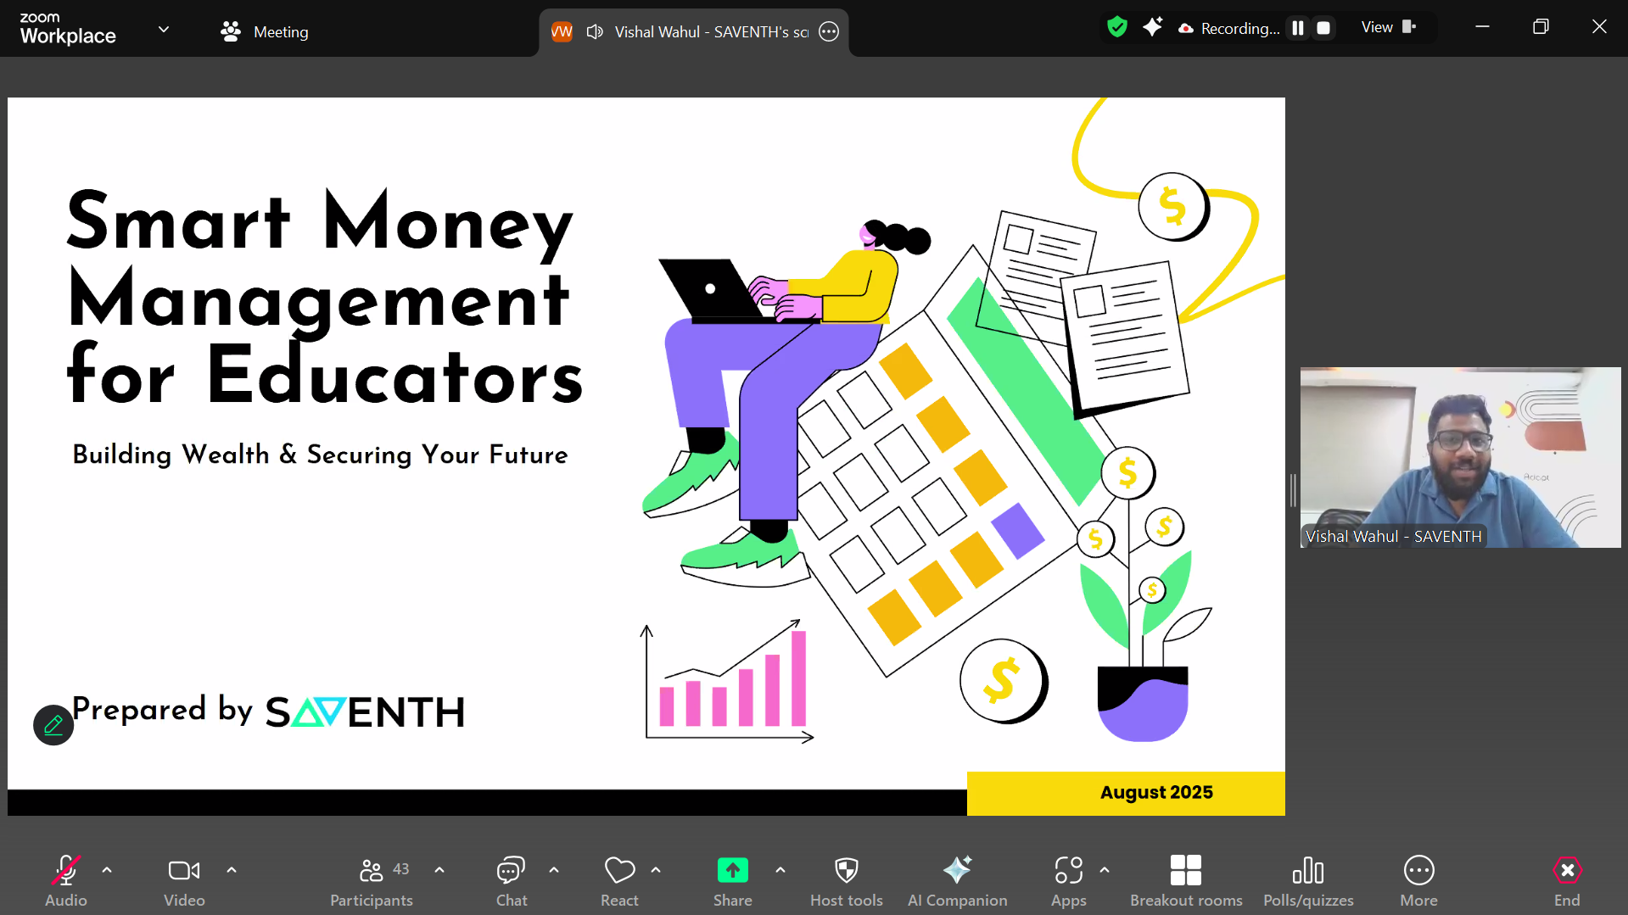This screenshot has height=915, width=1628.
Task: Pause the recording
Action: coord(1297,28)
